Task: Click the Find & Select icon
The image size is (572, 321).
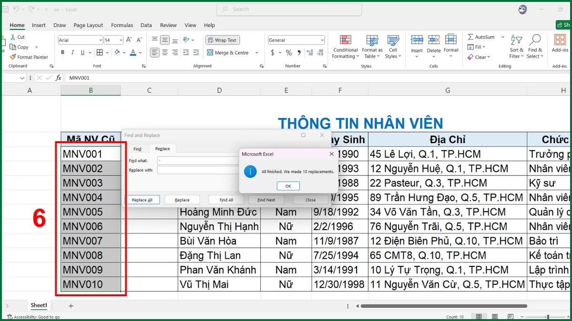Action: coord(535,46)
